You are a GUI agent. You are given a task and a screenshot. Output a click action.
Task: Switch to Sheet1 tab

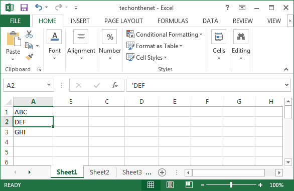coord(67,172)
